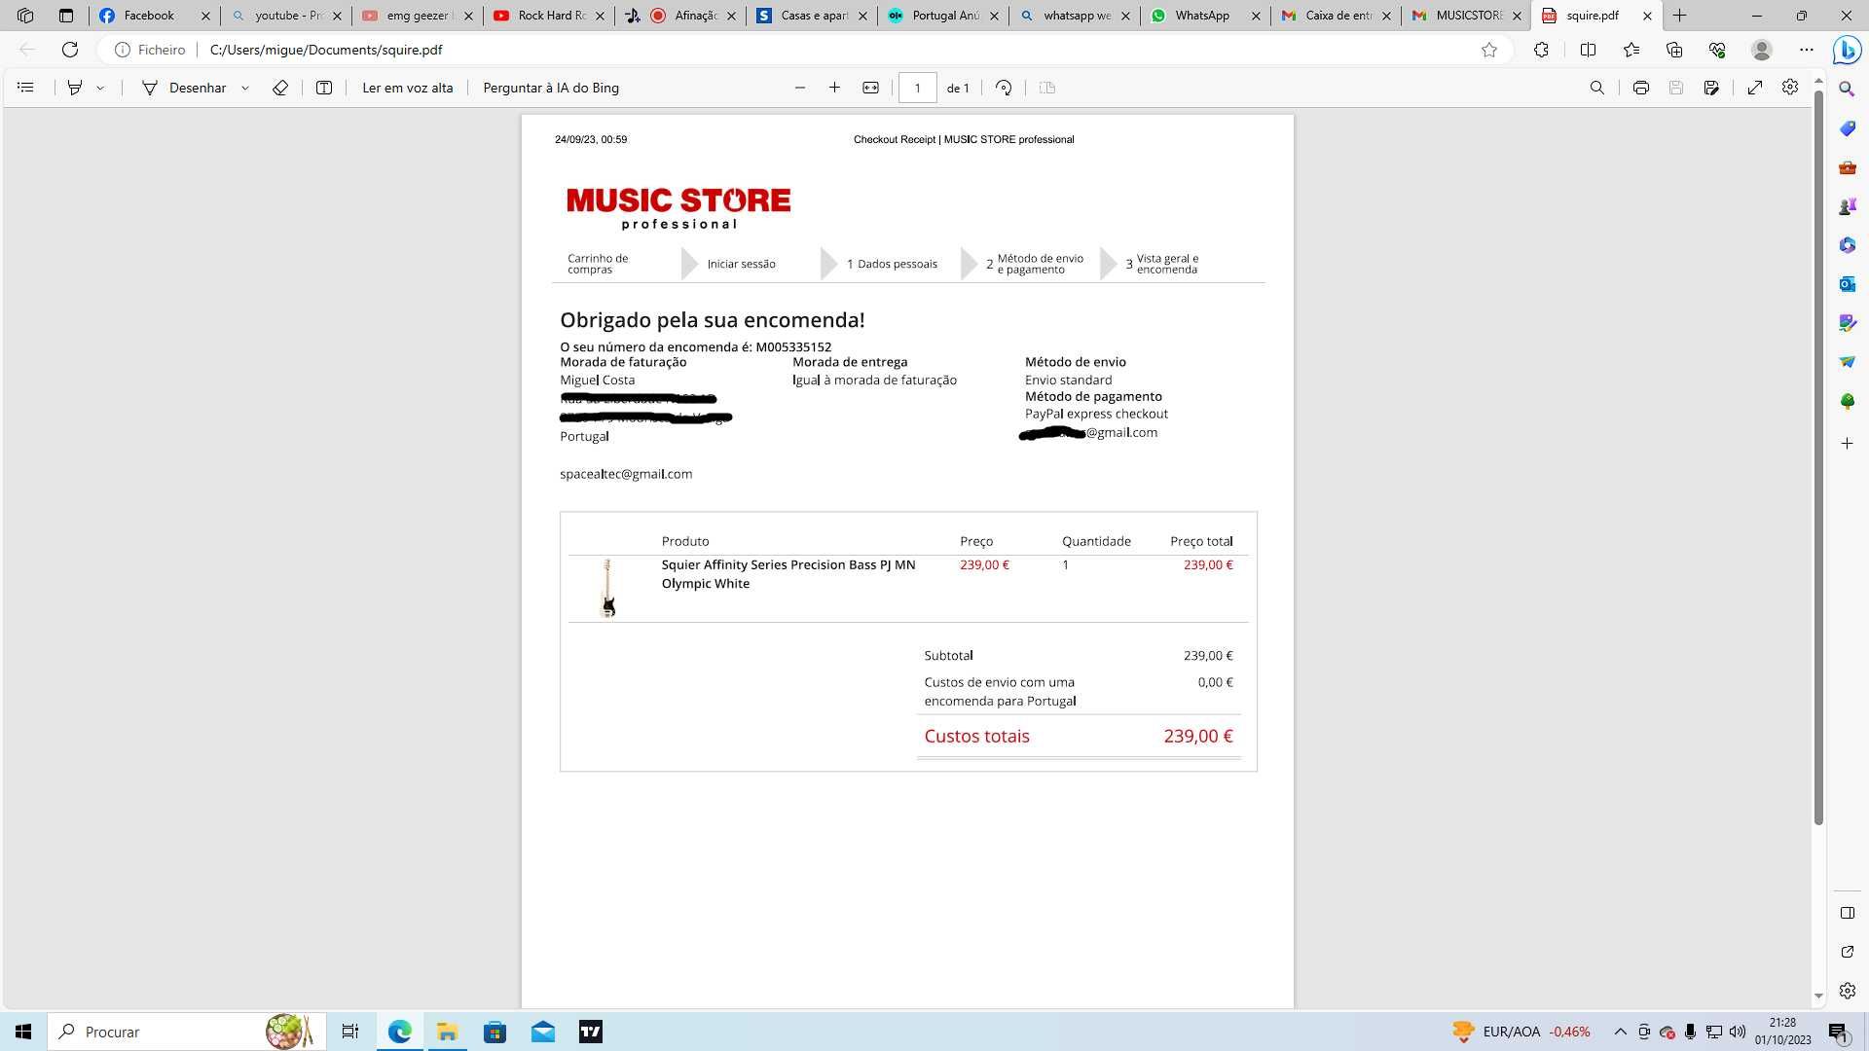Image resolution: width=1869 pixels, height=1051 pixels.
Task: Toggle split screen view icon
Action: [1588, 50]
